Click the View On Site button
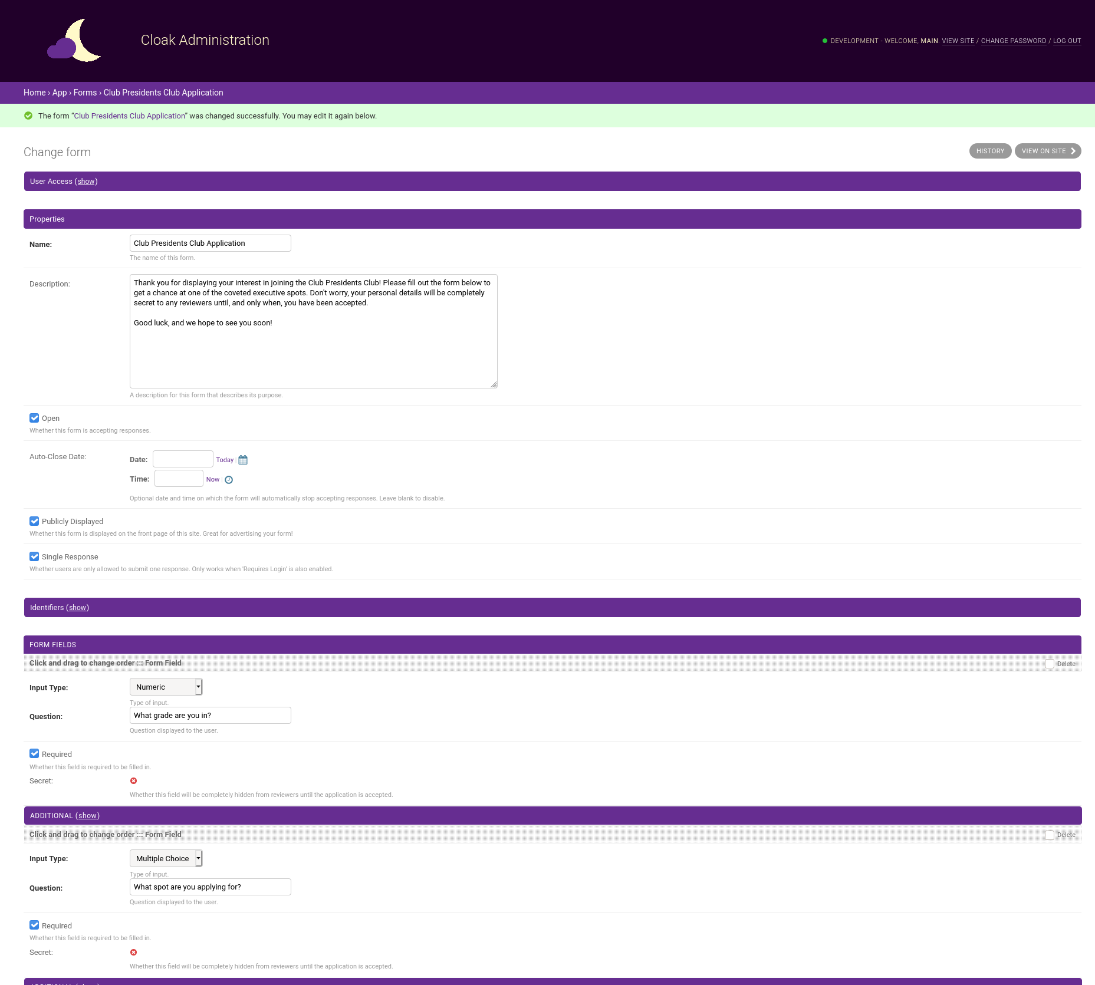This screenshot has width=1095, height=985. coord(1048,151)
